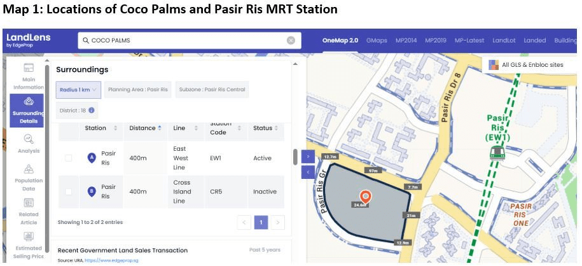Toggle All GLS & Enbloc sites layer

(495, 64)
